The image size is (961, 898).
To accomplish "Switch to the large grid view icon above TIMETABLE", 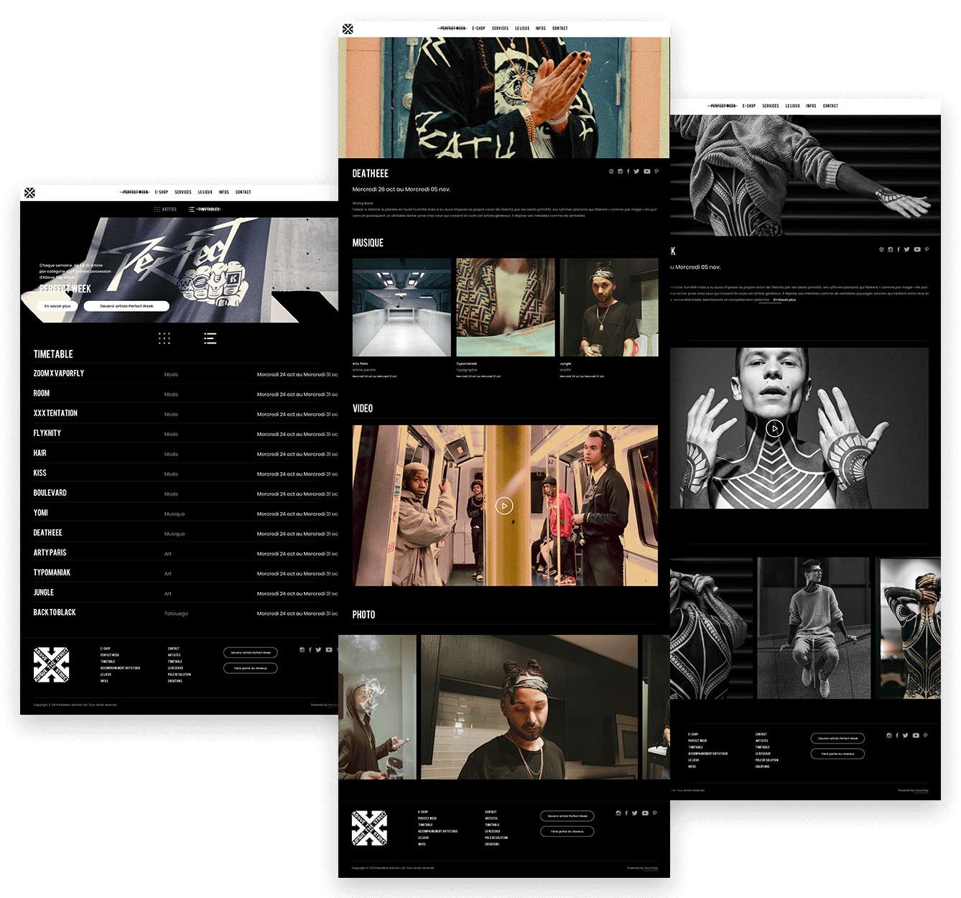I will [x=164, y=338].
